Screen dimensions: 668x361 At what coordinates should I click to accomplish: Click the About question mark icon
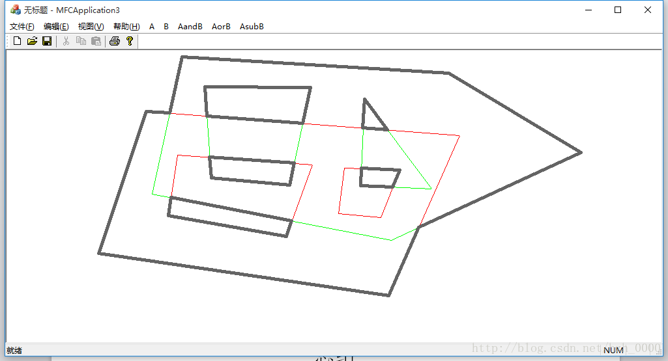[130, 41]
